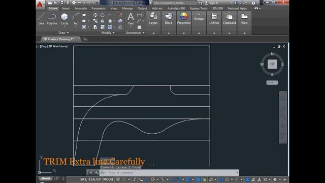Select the Arc tool
The height and width of the screenshot is (183, 325).
(76, 19)
